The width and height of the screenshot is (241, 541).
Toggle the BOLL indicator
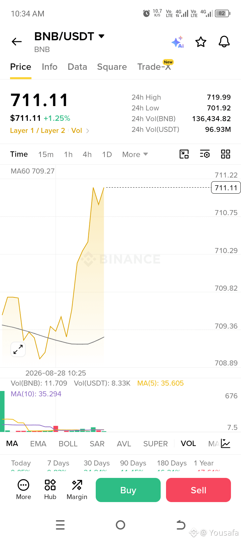[68, 444]
